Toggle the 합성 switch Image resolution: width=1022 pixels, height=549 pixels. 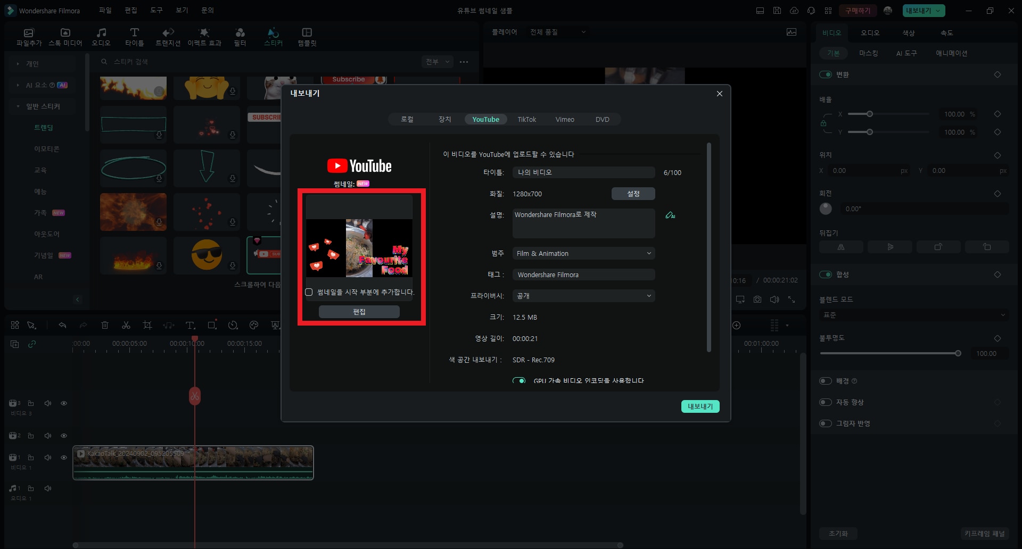tap(826, 274)
